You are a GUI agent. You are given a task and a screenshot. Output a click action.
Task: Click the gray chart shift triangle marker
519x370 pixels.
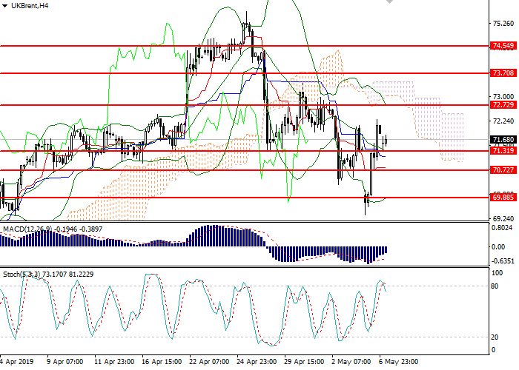pos(389,3)
